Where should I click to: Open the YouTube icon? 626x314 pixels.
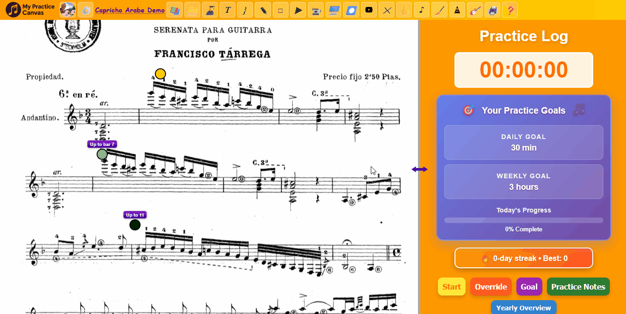click(368, 10)
